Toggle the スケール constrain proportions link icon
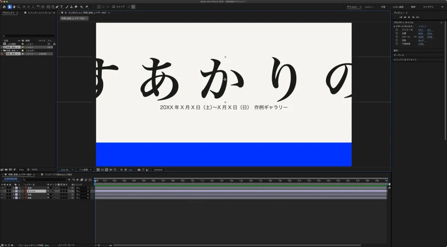This screenshot has height=247, width=447. pos(416,37)
